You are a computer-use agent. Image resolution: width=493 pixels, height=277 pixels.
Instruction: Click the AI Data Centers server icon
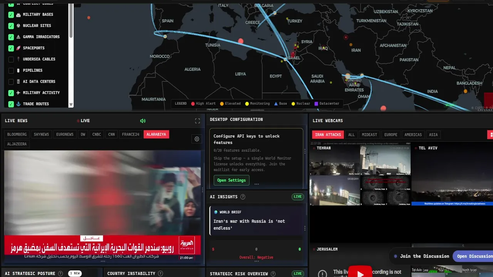pos(18,82)
